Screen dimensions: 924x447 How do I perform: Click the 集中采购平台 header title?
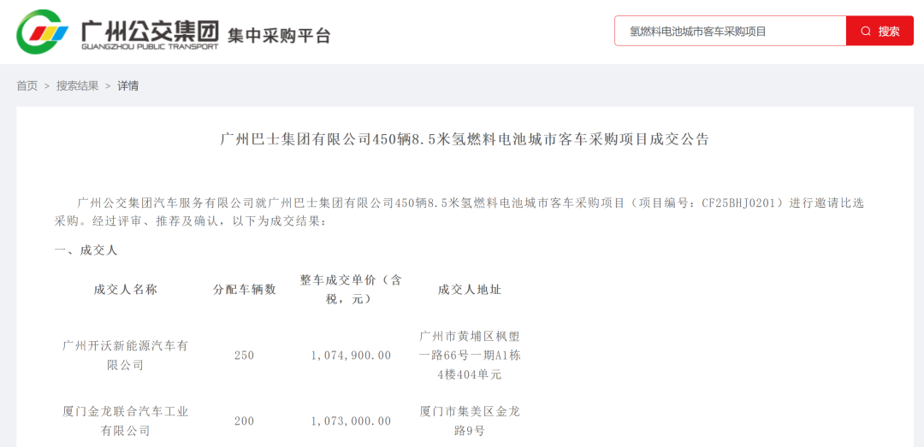coord(279,35)
